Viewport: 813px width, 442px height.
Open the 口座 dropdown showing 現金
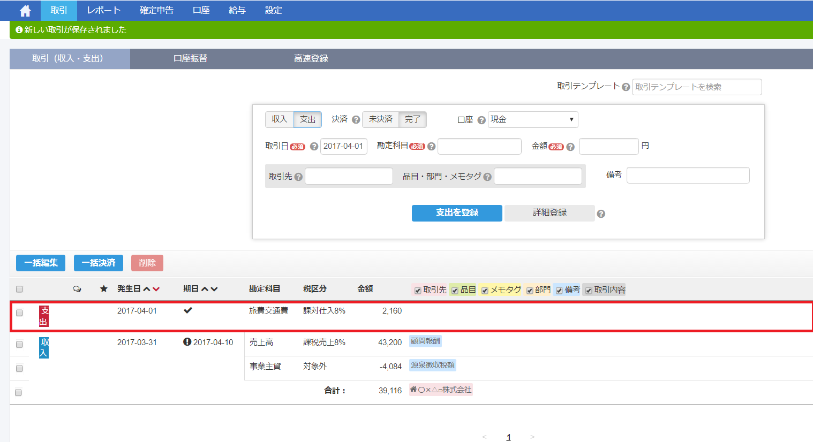[x=532, y=119]
